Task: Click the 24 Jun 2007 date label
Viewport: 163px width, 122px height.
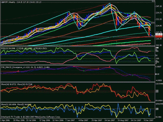Action: click(x=110, y=120)
